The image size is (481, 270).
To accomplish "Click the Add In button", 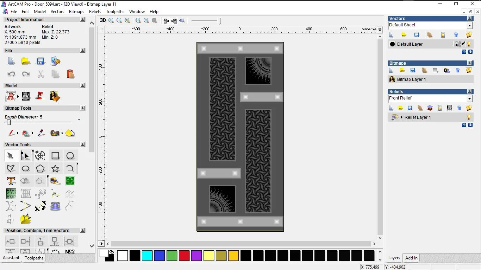I will tap(411, 258).
